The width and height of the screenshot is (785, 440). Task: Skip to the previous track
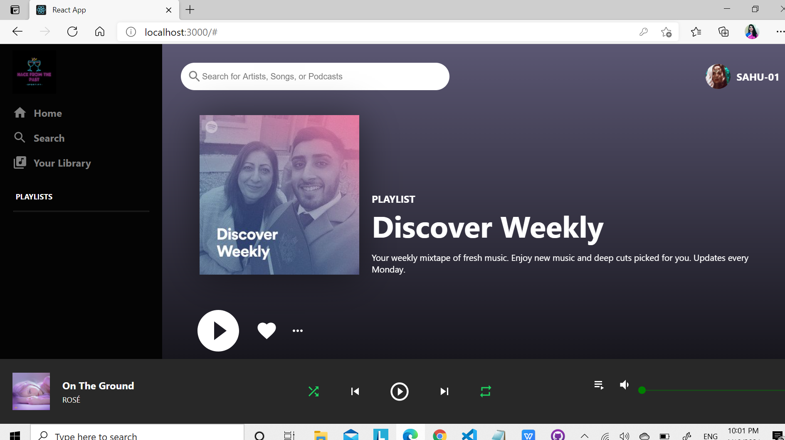coord(355,391)
